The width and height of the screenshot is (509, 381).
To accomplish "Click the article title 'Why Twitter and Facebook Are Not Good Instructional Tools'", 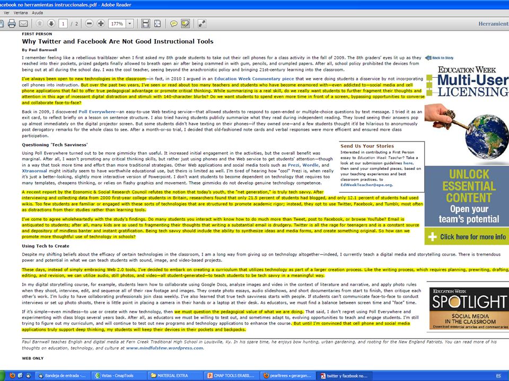I will click(x=118, y=41).
